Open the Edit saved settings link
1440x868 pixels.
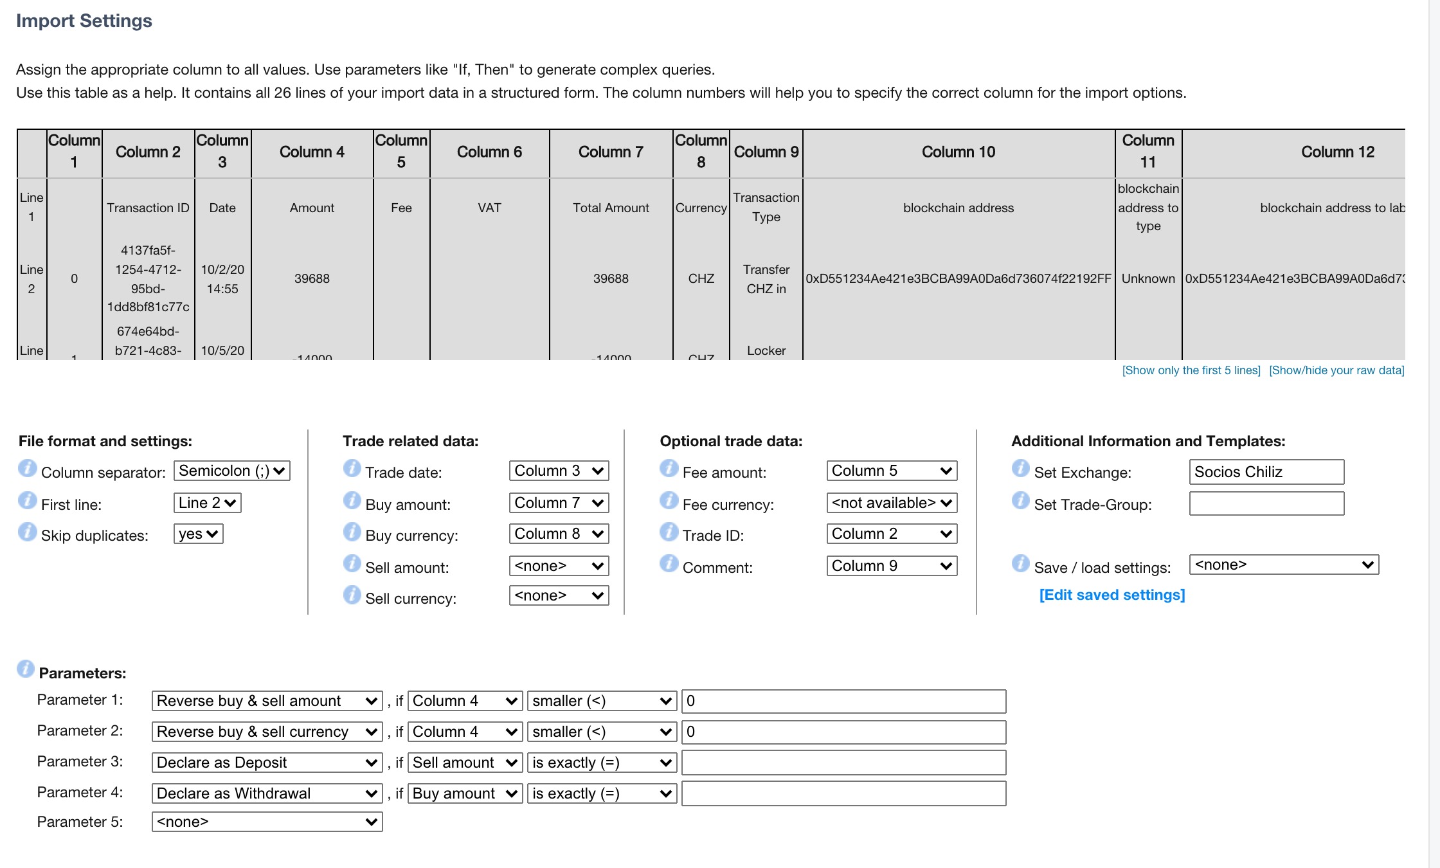click(1111, 595)
